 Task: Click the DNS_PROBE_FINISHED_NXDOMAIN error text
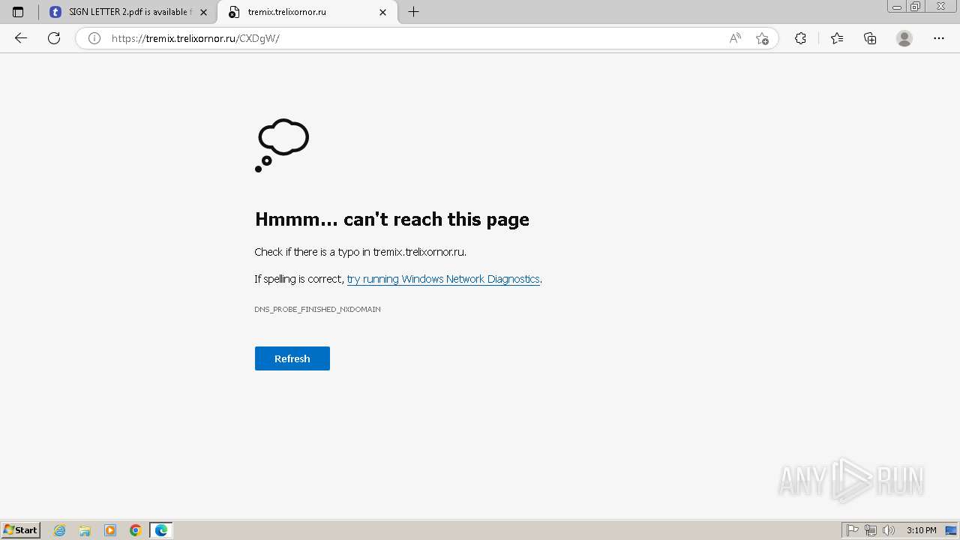317,309
